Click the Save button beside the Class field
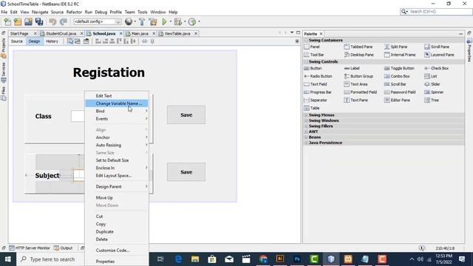Viewport: 473px width, 266px height. (x=186, y=115)
